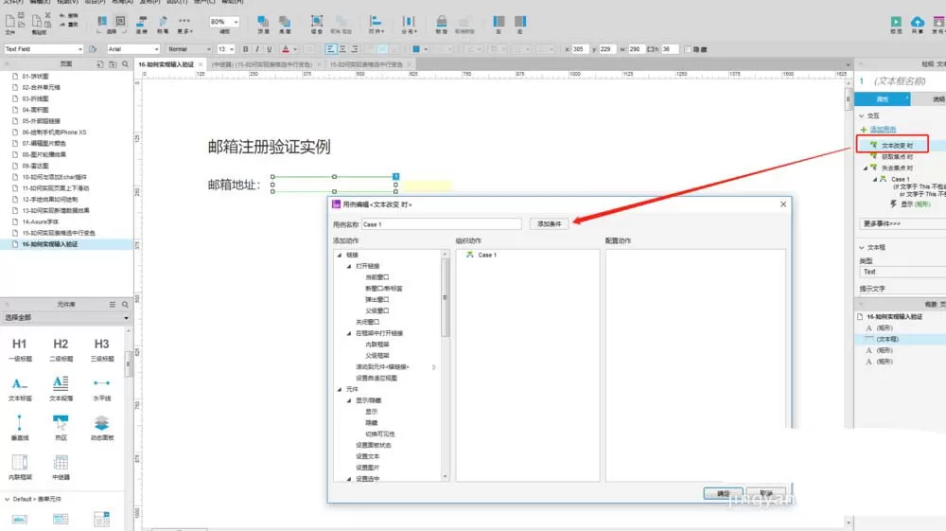Toggle left text alignment
Image resolution: width=946 pixels, height=531 pixels.
point(330,49)
